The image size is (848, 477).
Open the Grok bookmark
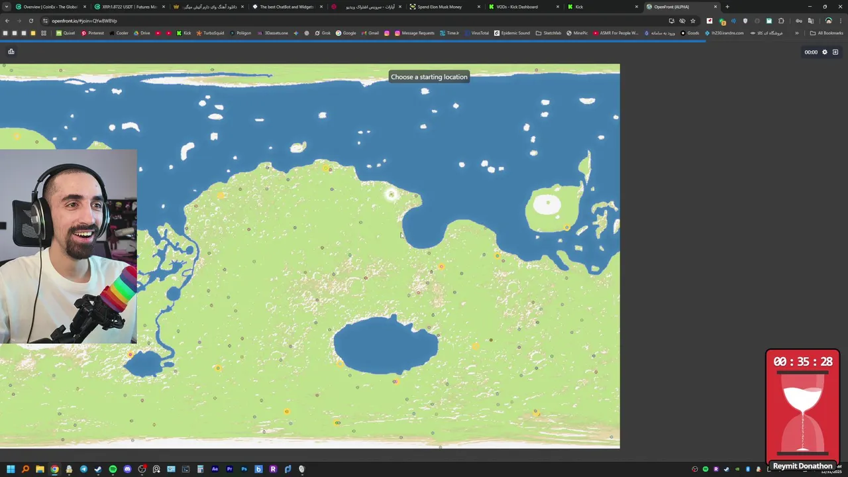pos(323,32)
